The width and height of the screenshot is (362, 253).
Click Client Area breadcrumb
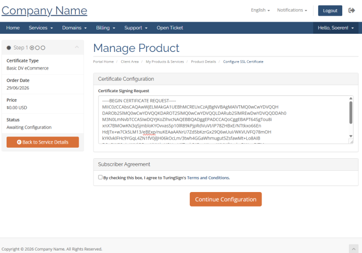click(x=130, y=62)
